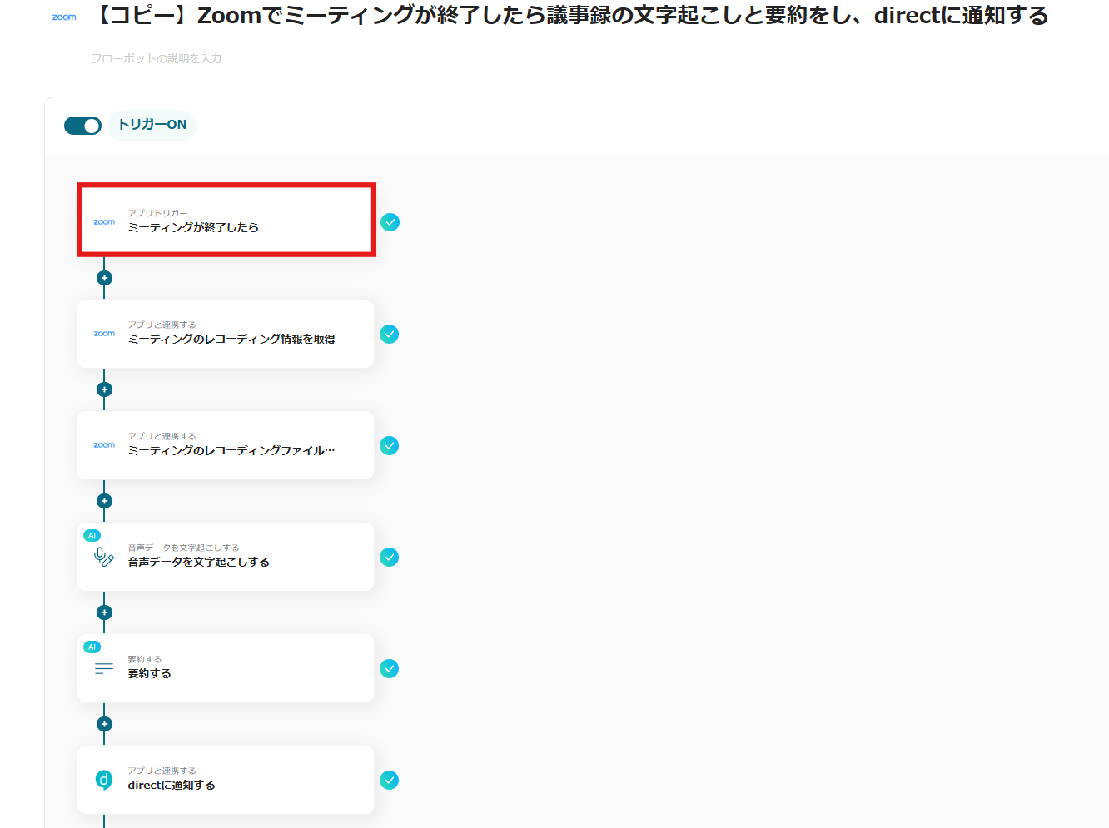Open the directに通知する step card
This screenshot has height=828, width=1109.
(x=226, y=780)
